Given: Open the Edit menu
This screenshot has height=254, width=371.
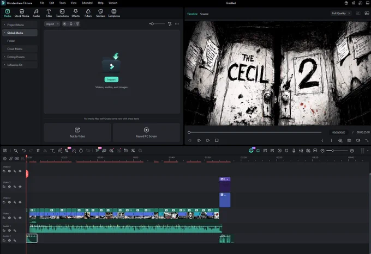Looking at the screenshot, I should point(52,3).
